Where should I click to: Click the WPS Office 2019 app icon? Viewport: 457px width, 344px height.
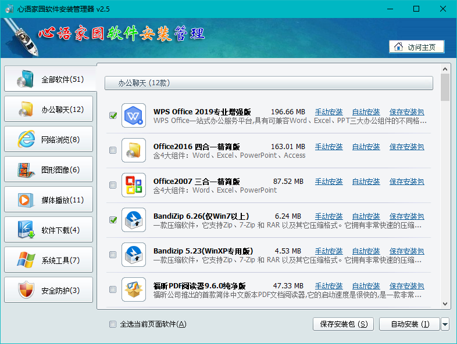pyautogui.click(x=134, y=115)
